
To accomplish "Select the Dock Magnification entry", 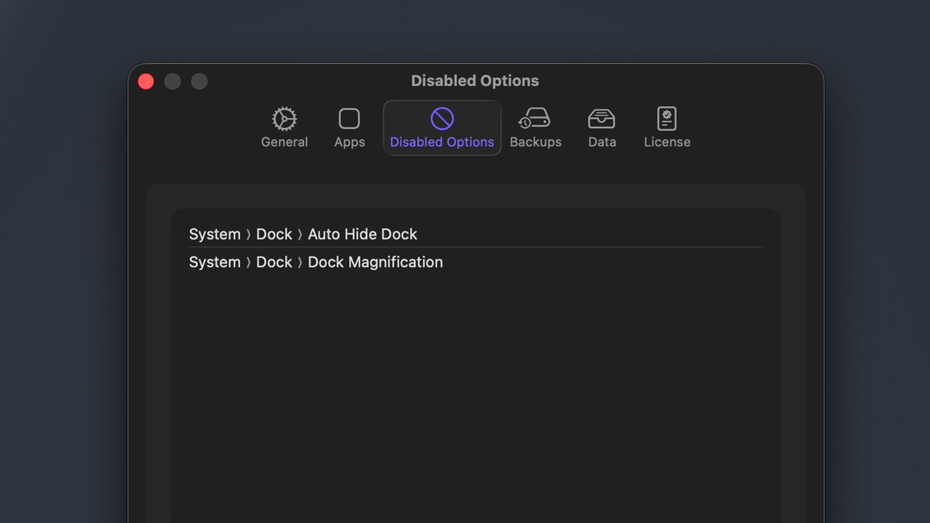I will point(375,262).
